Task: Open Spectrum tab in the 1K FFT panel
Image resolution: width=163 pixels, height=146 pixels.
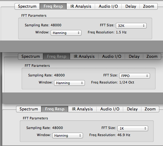Action: [x=29, y=109]
